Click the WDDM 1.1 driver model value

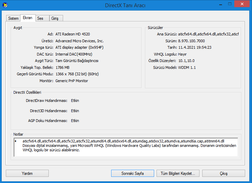click(x=187, y=67)
